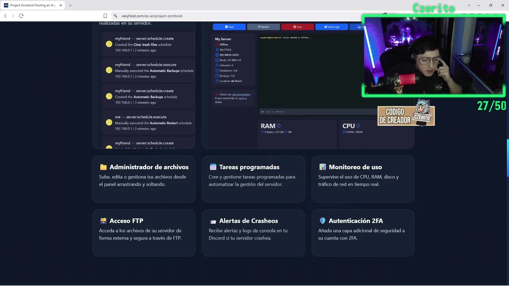Click the grey Restart server button

tap(263, 27)
